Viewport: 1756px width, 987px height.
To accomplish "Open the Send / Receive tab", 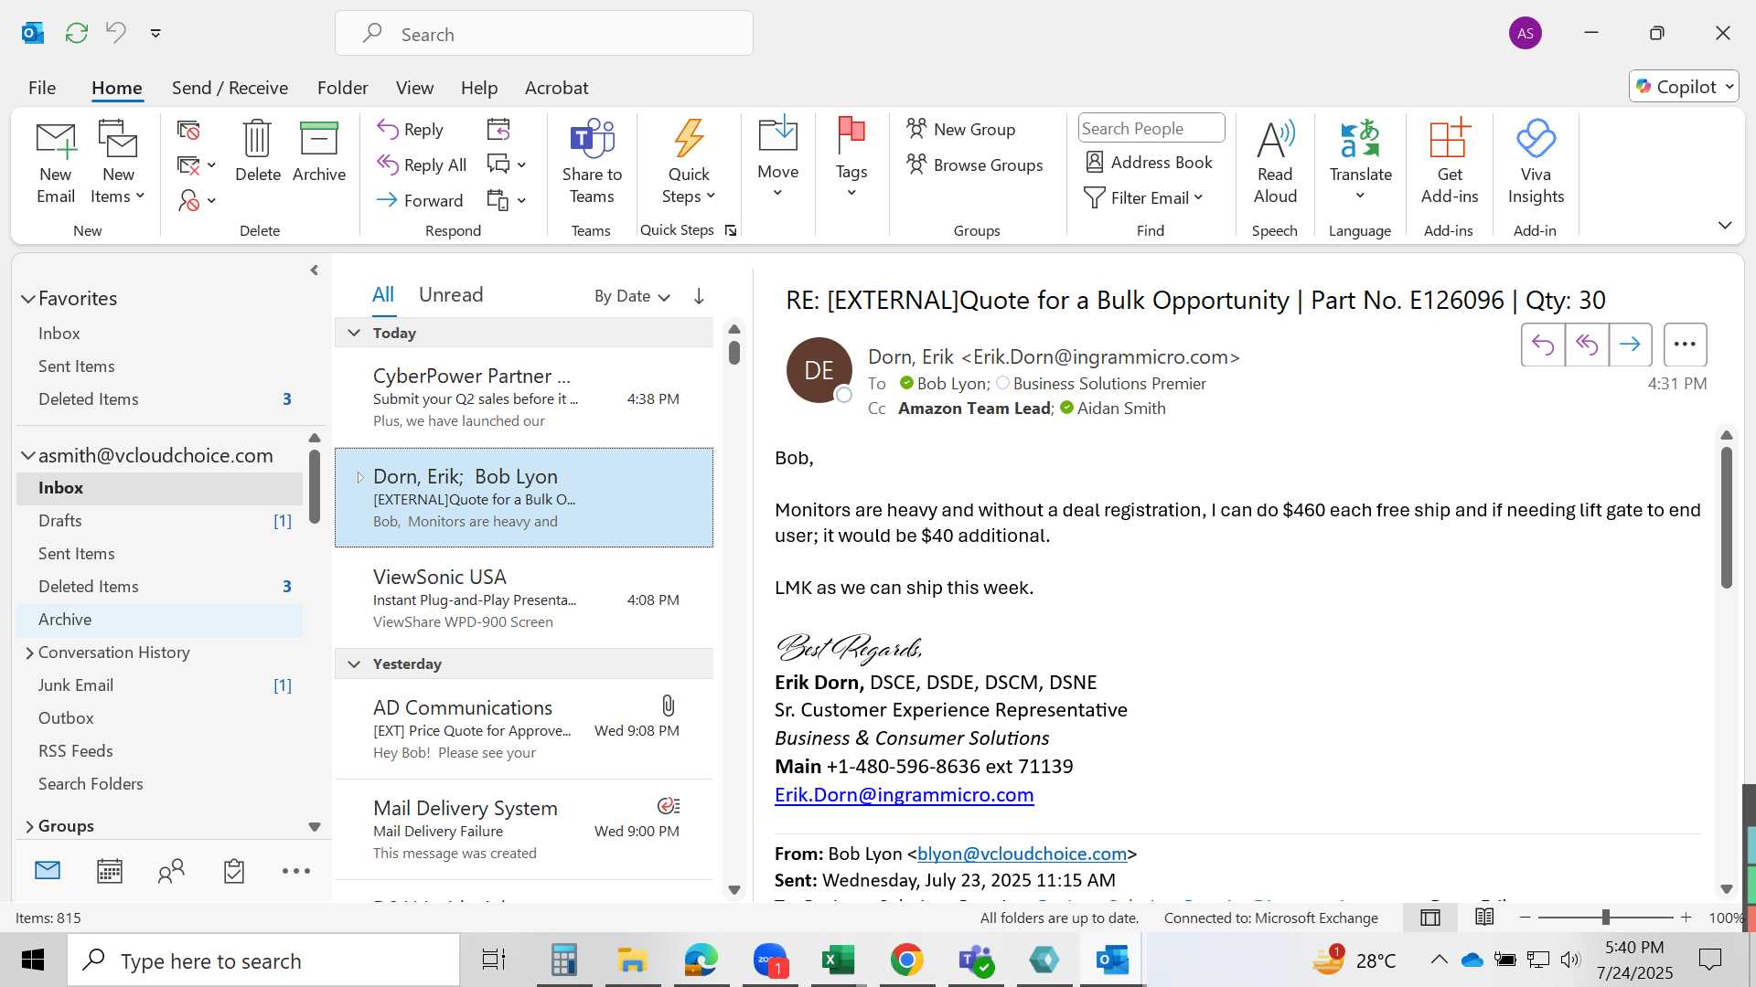I will (x=230, y=88).
